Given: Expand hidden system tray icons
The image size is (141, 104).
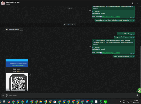Looking at the screenshot, I should click(120, 102).
